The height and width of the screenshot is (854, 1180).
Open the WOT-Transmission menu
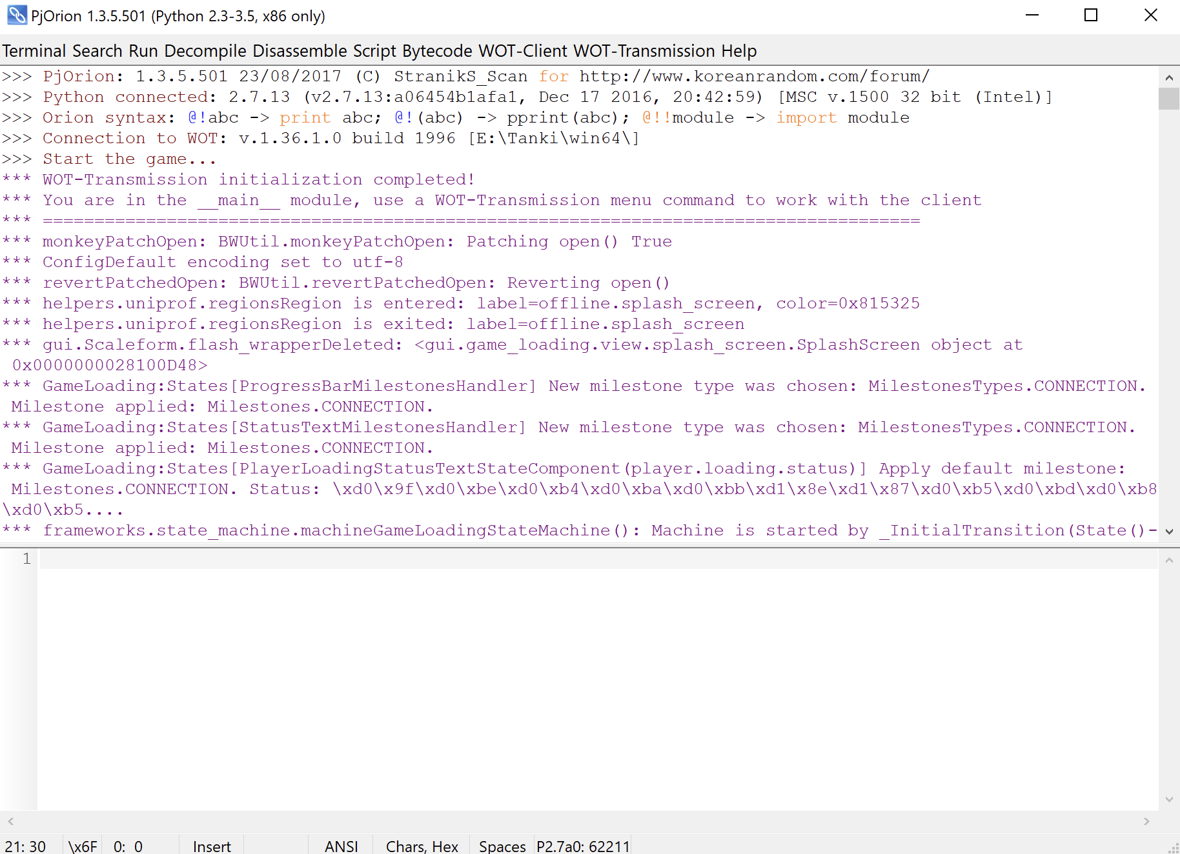tap(644, 51)
